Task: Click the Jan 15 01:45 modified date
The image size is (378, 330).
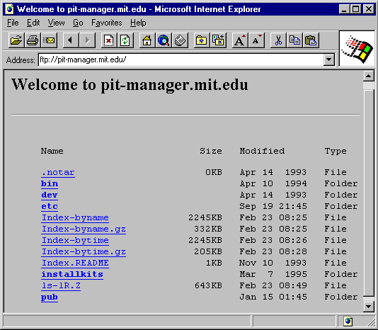Action: pos(273,297)
